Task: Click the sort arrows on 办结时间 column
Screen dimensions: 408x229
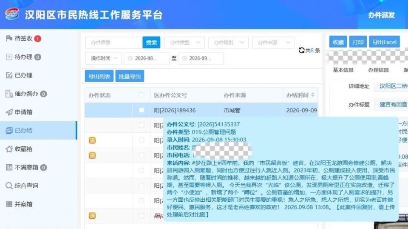Action: tap(313, 95)
